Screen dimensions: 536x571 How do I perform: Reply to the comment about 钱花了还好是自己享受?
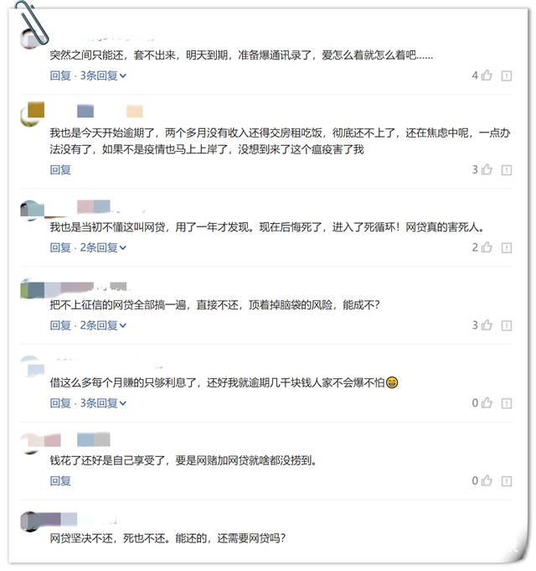(x=60, y=480)
